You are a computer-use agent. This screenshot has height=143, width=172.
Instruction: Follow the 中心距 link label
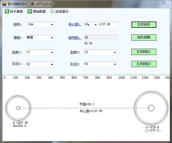tap(75, 24)
